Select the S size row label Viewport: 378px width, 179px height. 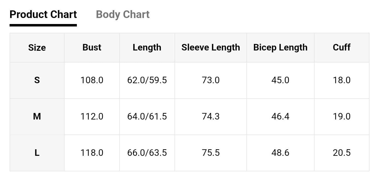tap(37, 80)
